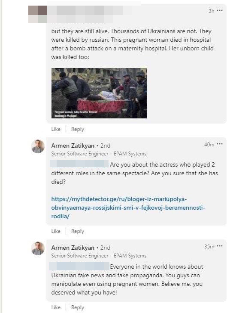Open the Mariupol stretcher photo thumbnail
Screen dimensions: 233x313
[x=99, y=93]
